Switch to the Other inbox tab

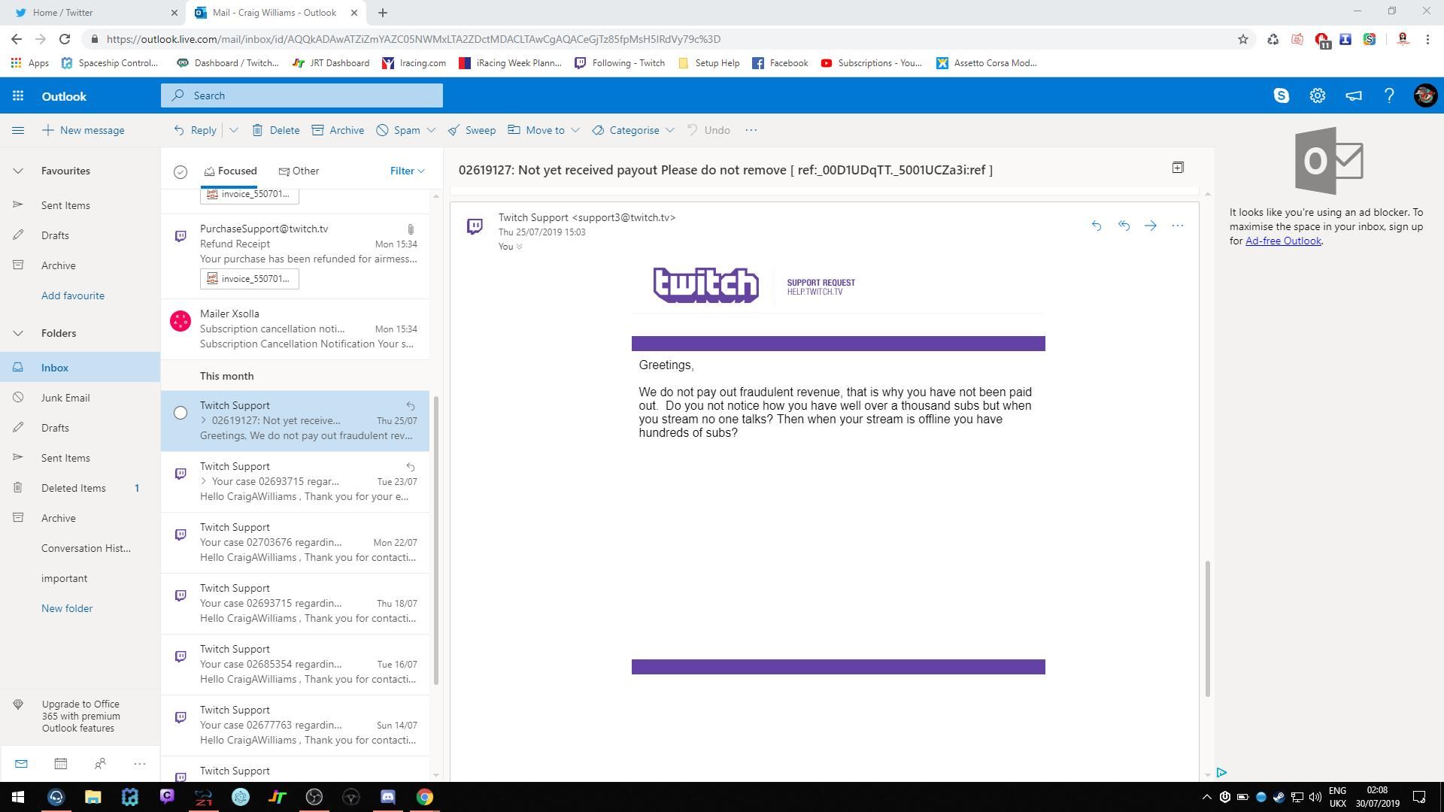point(299,171)
